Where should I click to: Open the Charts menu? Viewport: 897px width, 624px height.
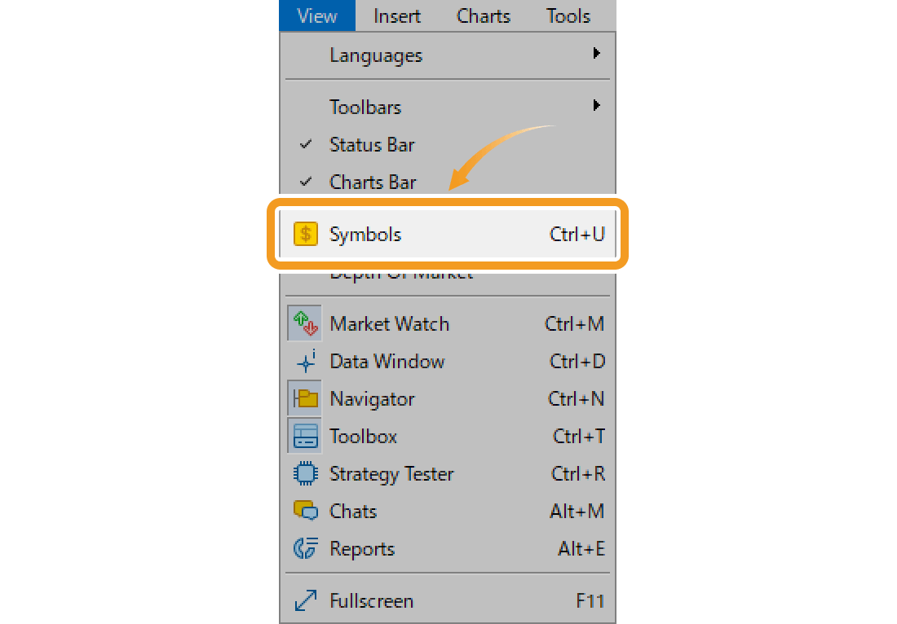coord(483,15)
